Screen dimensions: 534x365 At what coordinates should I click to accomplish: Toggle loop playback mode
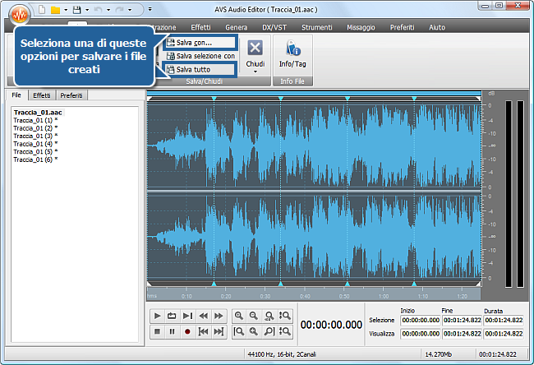[173, 316]
